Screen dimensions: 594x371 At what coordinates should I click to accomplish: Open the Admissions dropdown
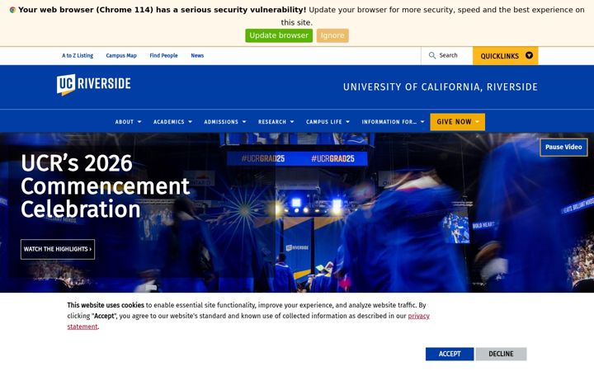point(225,122)
